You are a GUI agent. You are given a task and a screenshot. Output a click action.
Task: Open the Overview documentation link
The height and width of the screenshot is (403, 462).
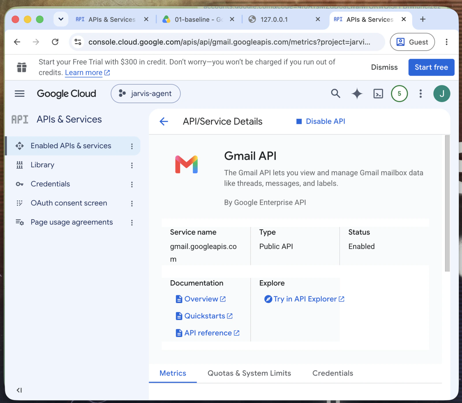[201, 299]
